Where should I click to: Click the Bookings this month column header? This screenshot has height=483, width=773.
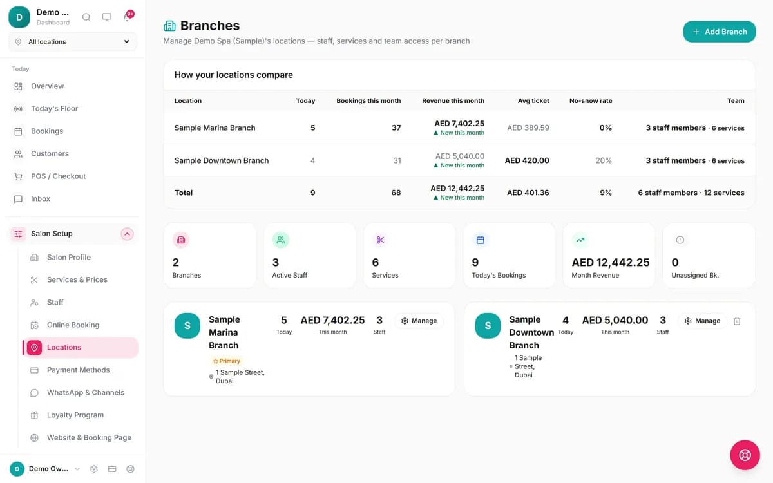(x=368, y=101)
